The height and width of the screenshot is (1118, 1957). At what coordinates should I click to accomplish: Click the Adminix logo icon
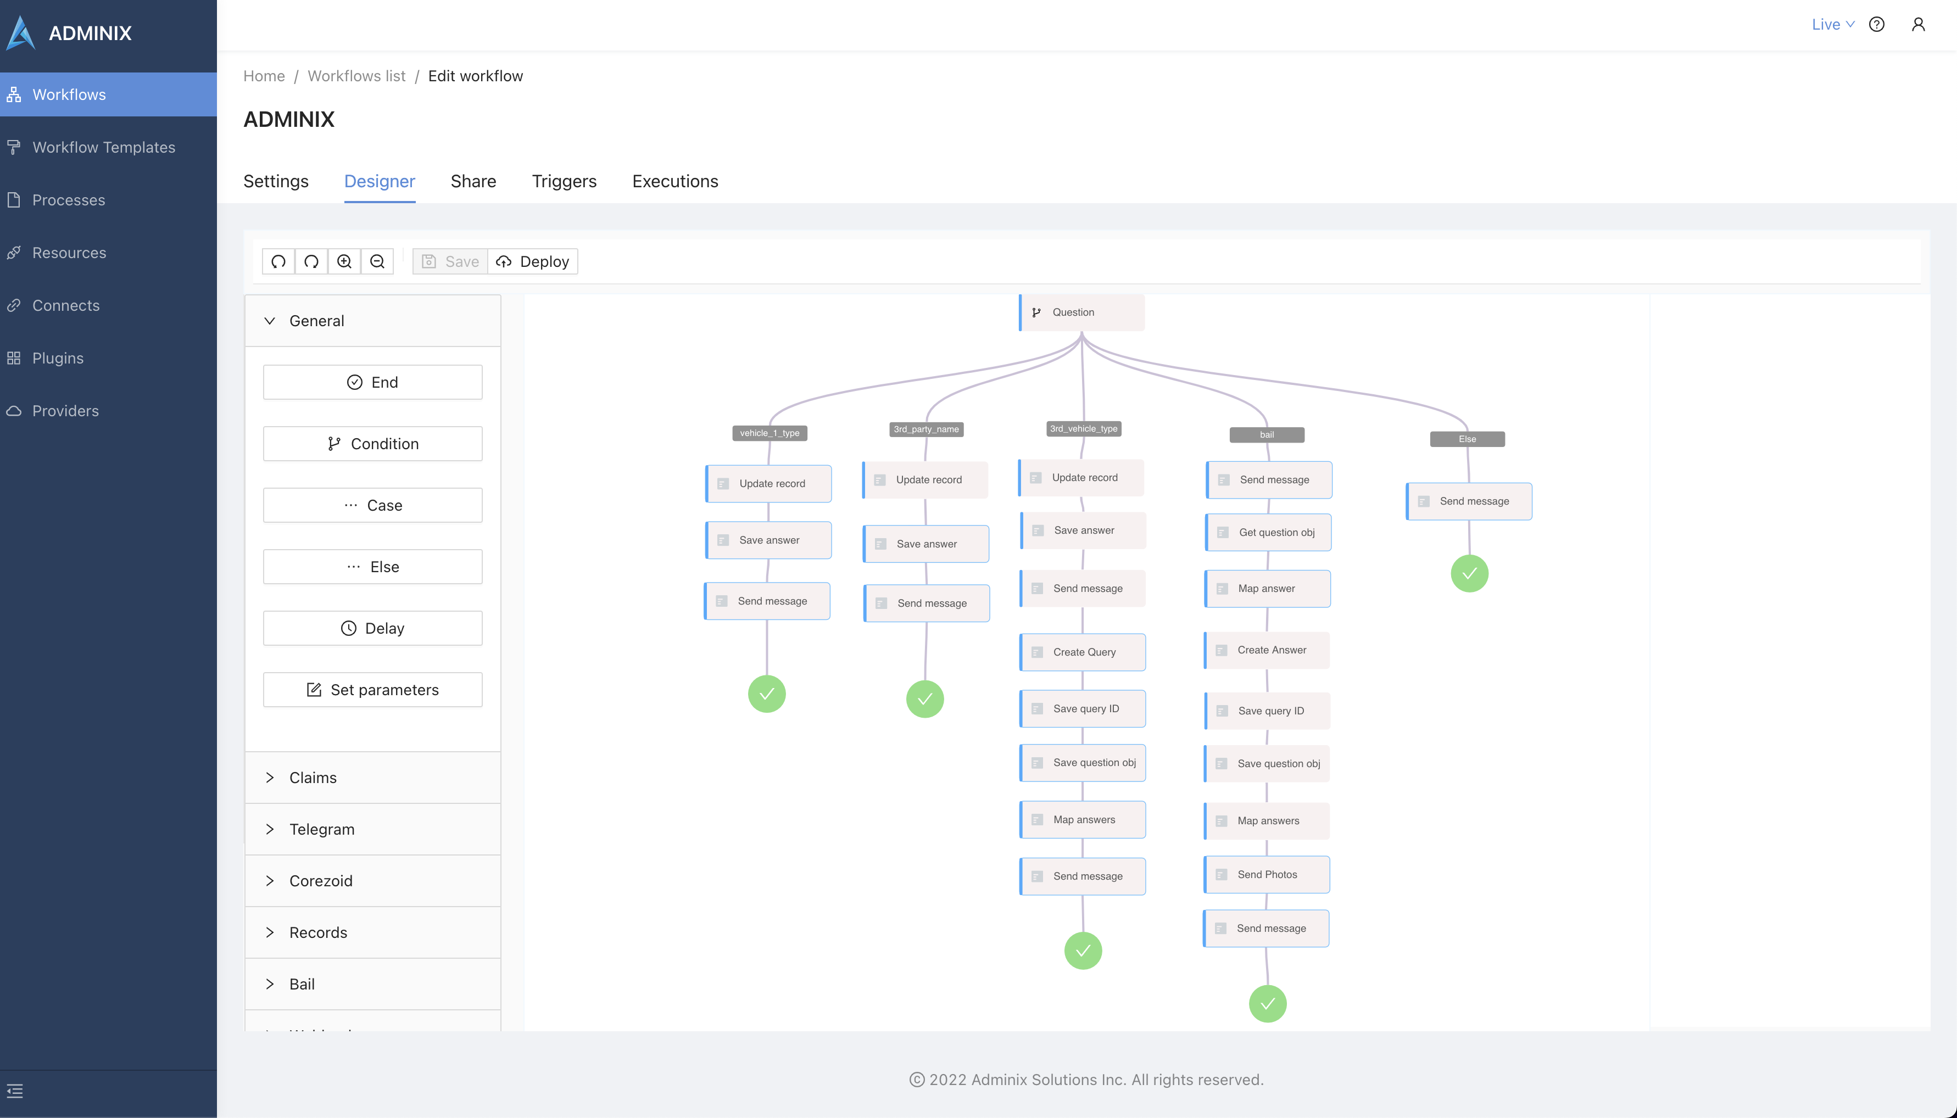(21, 33)
